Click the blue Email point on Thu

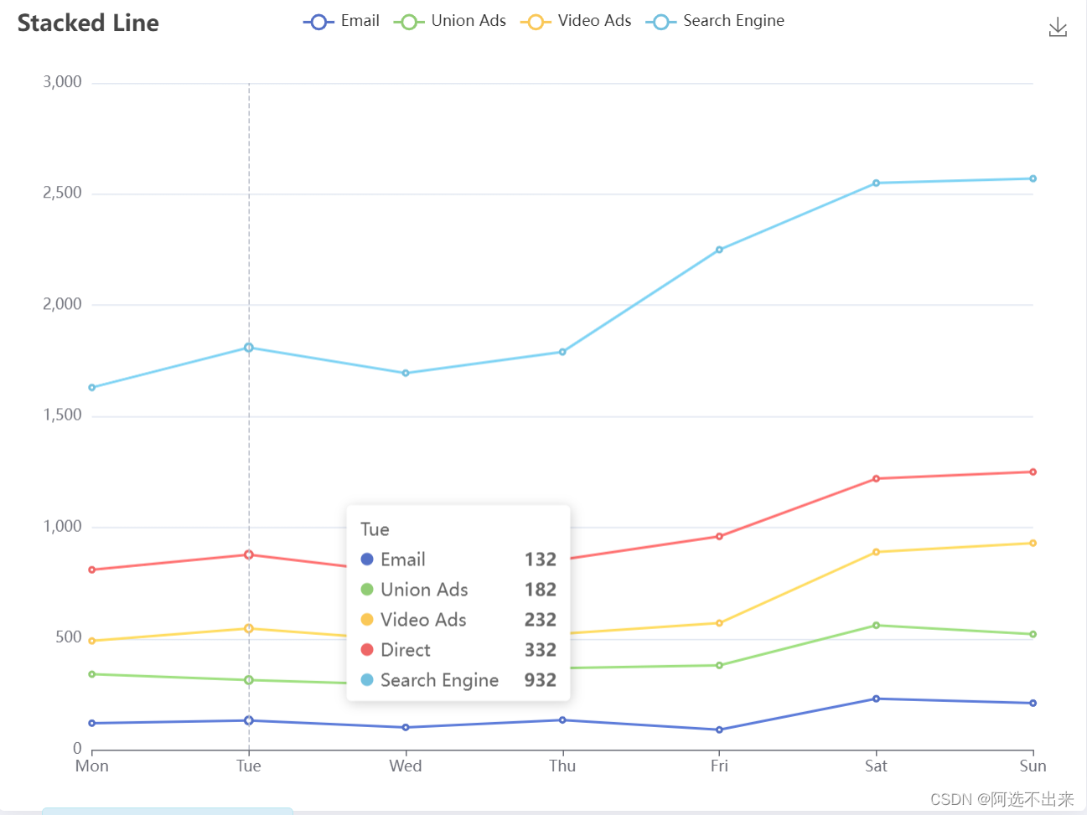click(x=562, y=720)
